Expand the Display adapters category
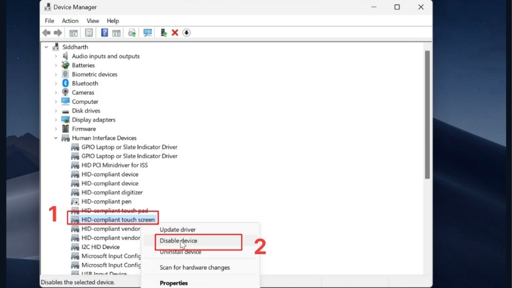The width and height of the screenshot is (512, 288). (x=56, y=120)
